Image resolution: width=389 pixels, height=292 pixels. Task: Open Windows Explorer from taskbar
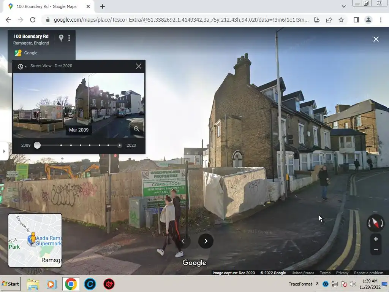click(x=33, y=284)
